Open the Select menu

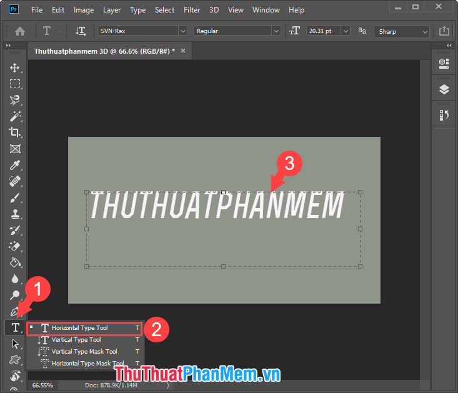[x=165, y=10]
